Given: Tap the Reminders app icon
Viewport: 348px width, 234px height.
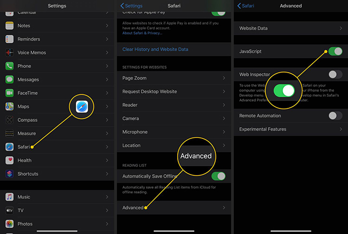Looking at the screenshot, I should 9,39.
